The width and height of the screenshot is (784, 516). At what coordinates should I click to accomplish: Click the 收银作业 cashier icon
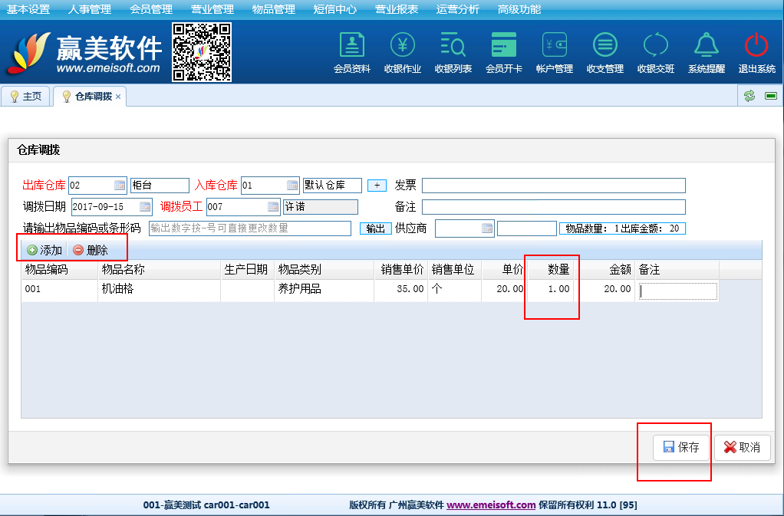(x=403, y=46)
